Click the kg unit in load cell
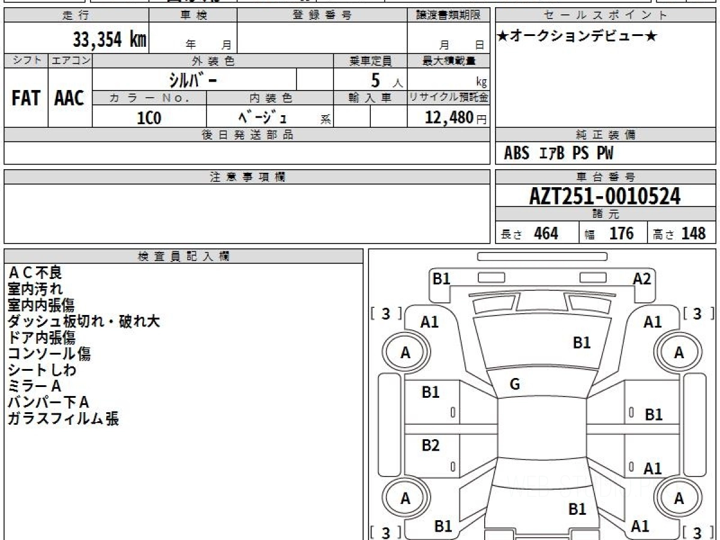 click(x=481, y=83)
